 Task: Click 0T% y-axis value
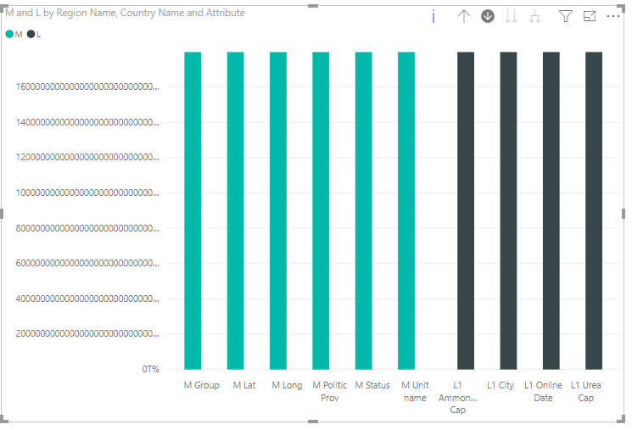click(x=151, y=369)
